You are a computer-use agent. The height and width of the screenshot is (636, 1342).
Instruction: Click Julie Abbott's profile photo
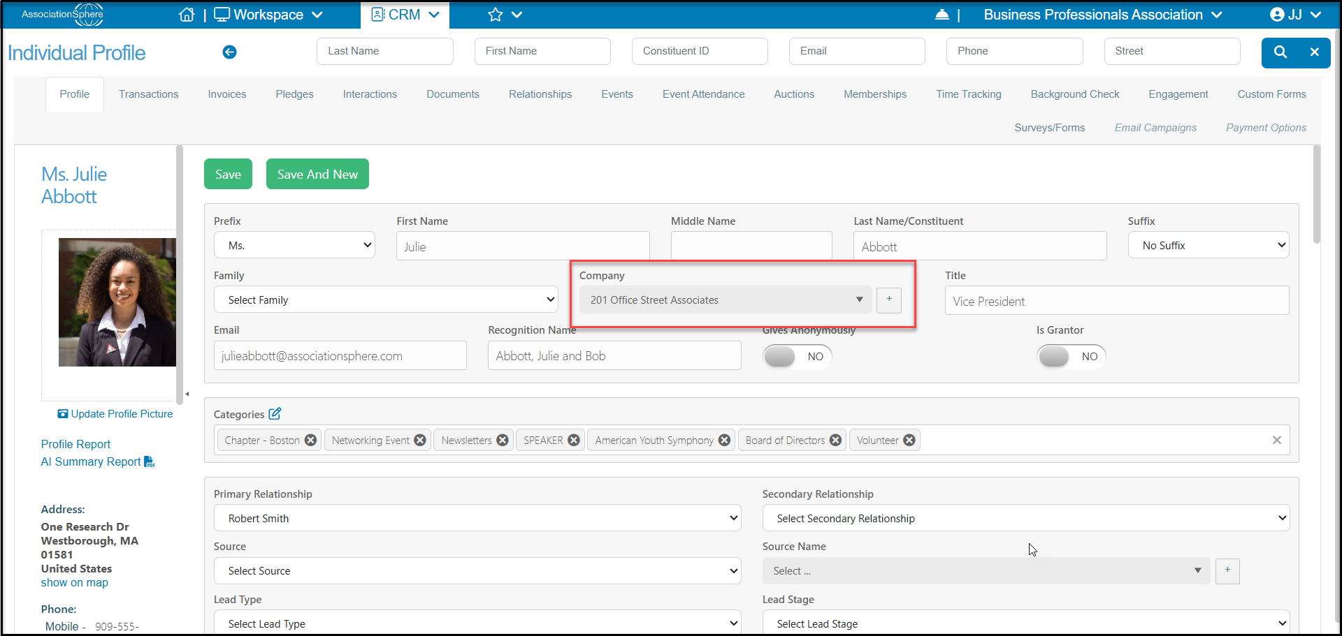click(117, 302)
